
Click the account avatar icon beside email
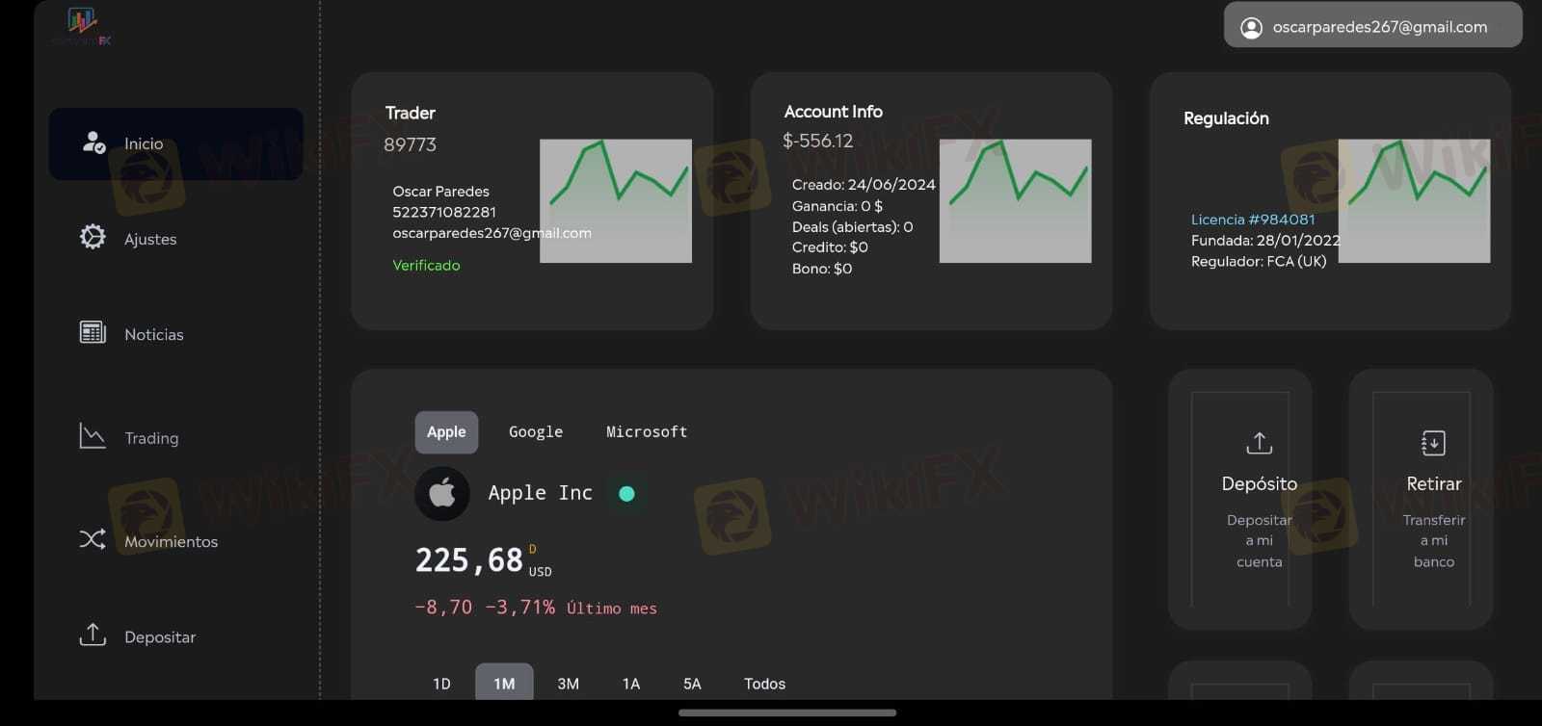tap(1251, 28)
